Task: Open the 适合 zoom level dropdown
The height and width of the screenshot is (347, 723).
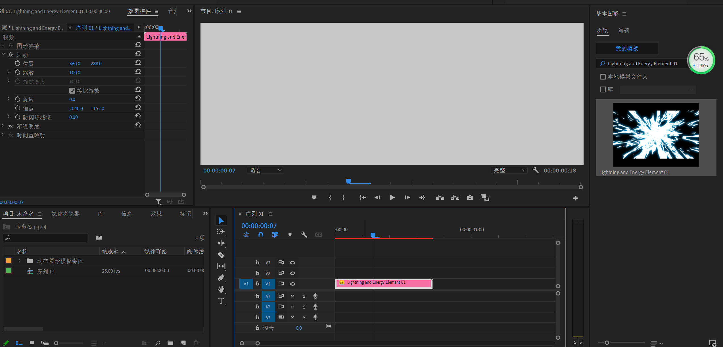Action: pyautogui.click(x=265, y=170)
